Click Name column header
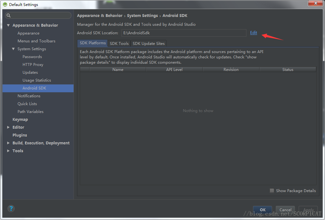325x220 pixels. [118, 70]
